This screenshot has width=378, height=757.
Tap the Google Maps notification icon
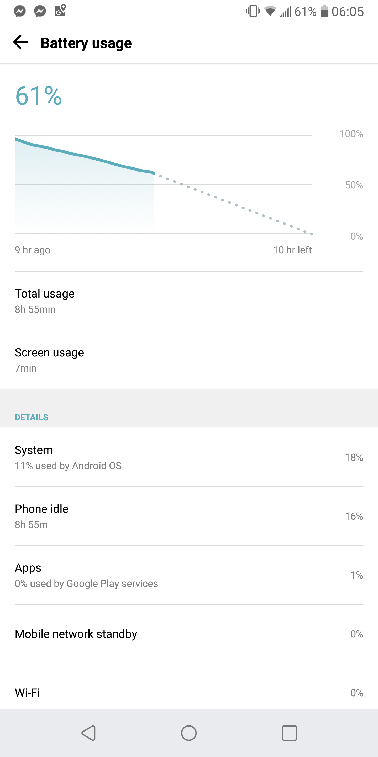pyautogui.click(x=60, y=11)
